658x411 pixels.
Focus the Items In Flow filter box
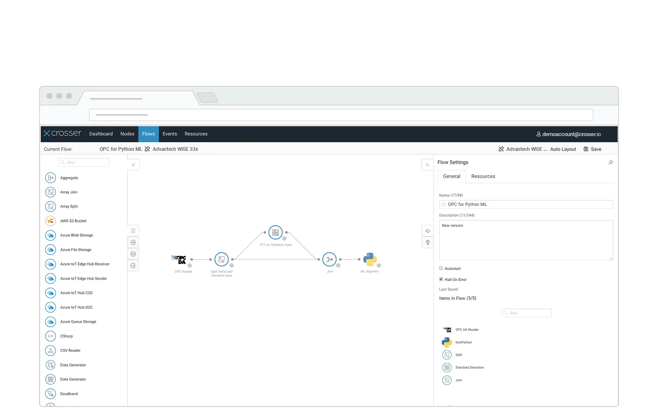click(526, 313)
